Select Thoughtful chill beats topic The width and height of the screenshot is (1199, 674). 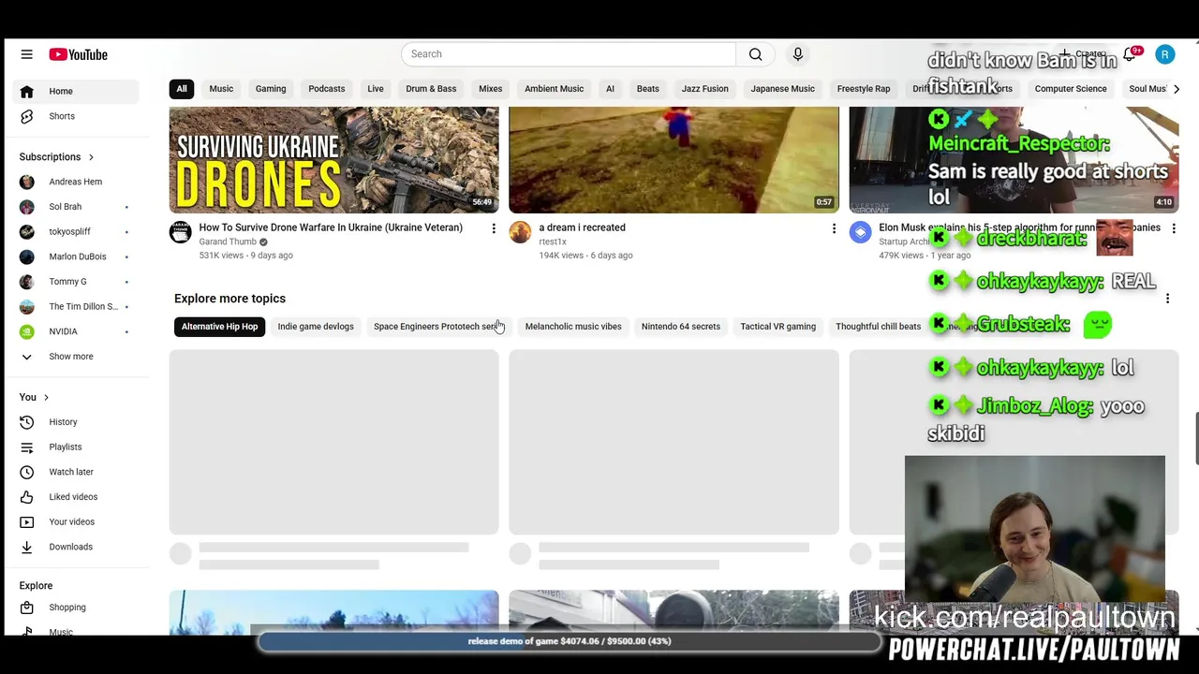(x=879, y=327)
